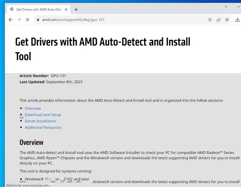Open Download and Setup link
Viewport: 241px width, 187px height.
click(43, 115)
